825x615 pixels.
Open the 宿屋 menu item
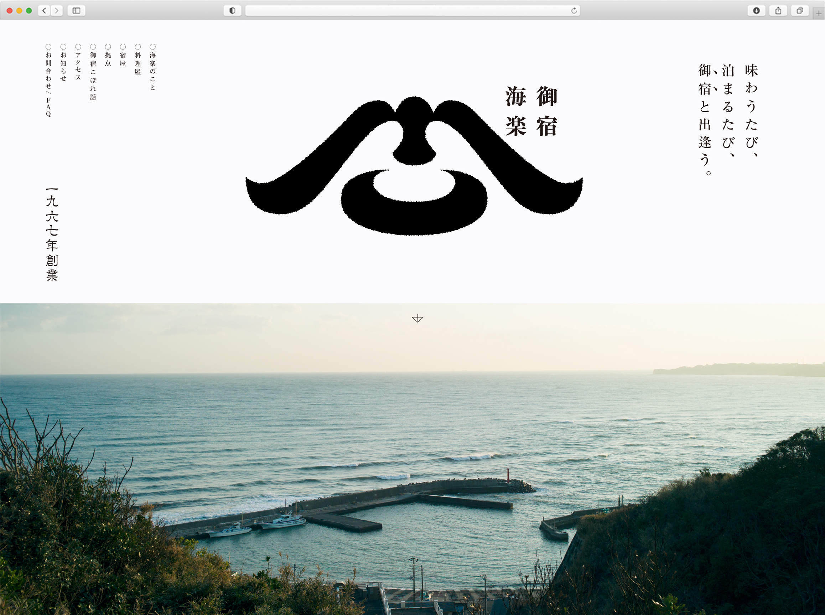[123, 59]
